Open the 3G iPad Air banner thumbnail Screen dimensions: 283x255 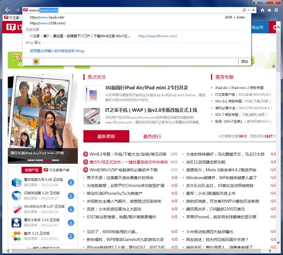(x=43, y=119)
